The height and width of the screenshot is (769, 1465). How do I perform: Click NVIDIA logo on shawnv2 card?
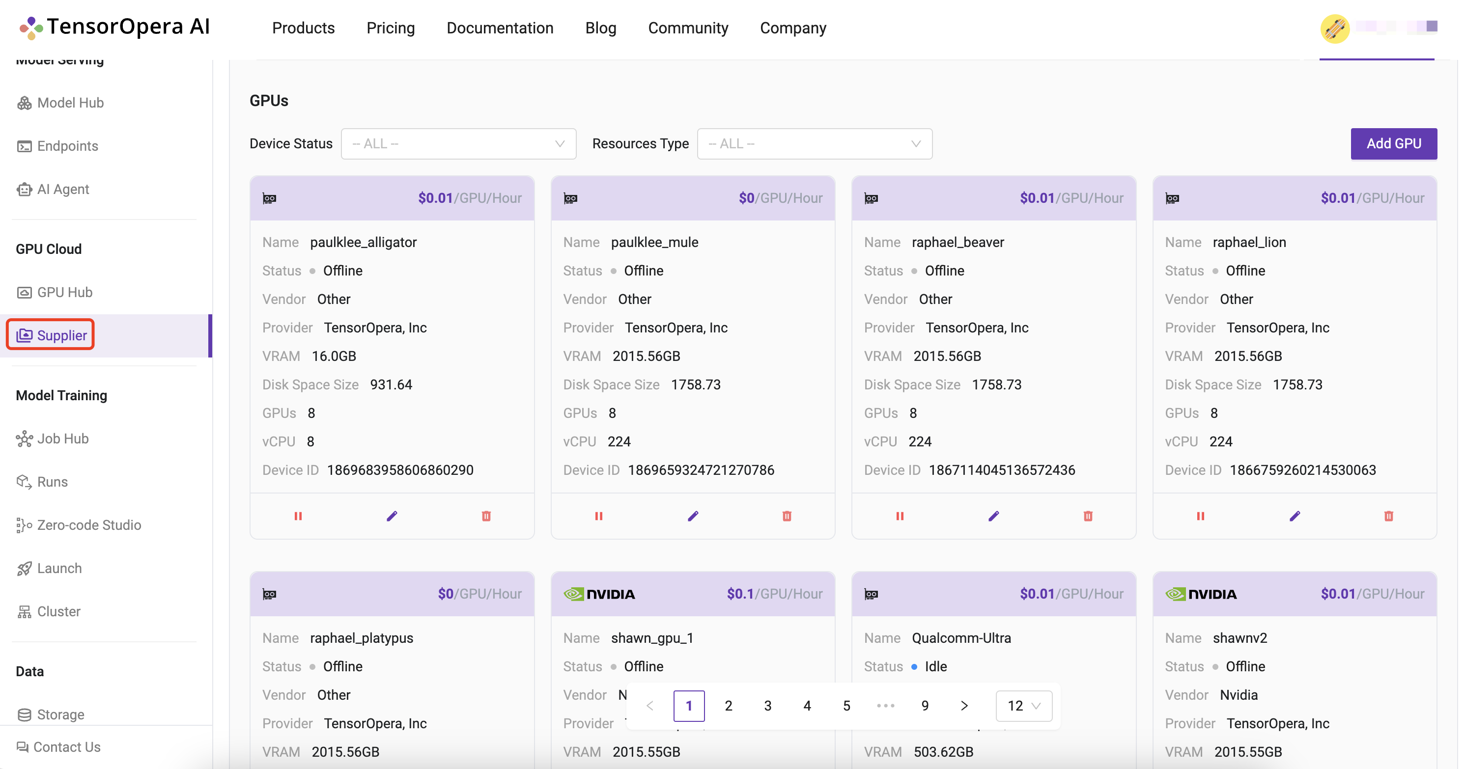(x=1201, y=594)
